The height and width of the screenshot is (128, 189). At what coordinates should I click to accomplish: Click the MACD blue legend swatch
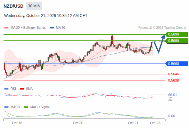coord(6,107)
